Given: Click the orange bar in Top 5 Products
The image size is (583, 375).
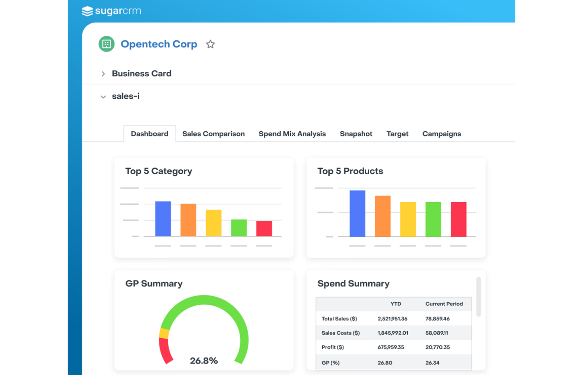Looking at the screenshot, I should 383,216.
